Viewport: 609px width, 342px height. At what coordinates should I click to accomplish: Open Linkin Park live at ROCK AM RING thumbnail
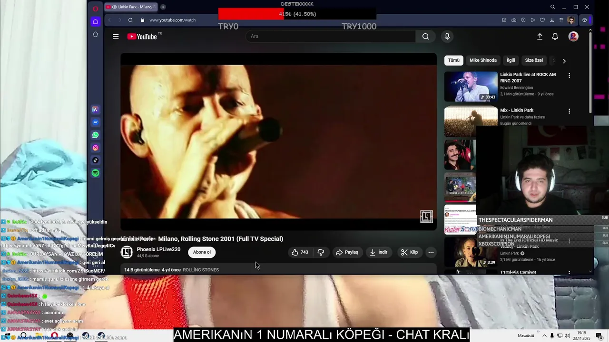471,86
